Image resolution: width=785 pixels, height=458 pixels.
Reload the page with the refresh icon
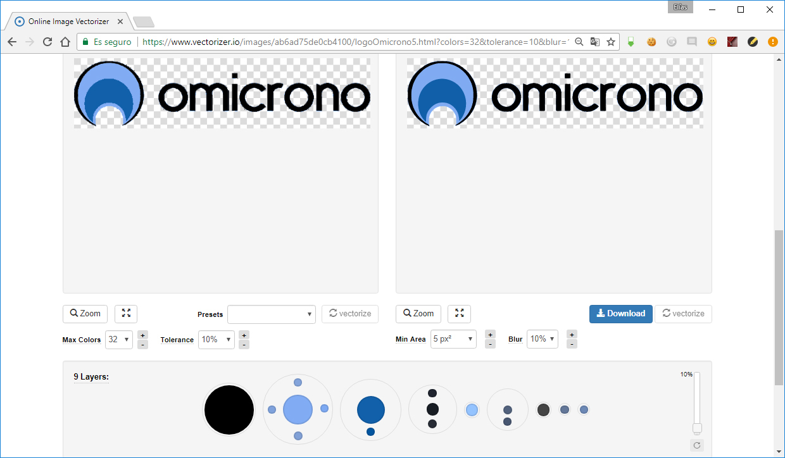pyautogui.click(x=47, y=42)
